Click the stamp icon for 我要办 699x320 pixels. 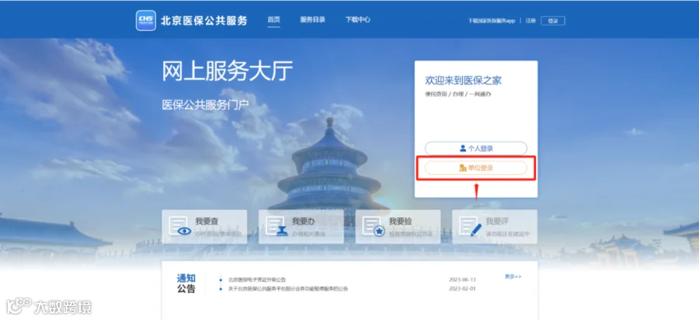tap(276, 226)
